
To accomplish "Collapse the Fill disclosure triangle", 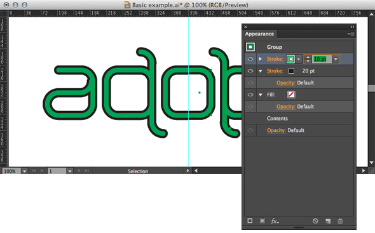I will click(261, 95).
